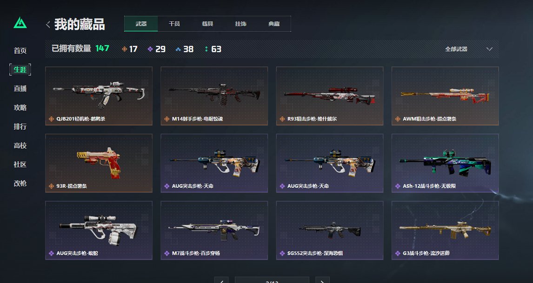
Task: Open the 挂饰 tab
Action: pos(240,24)
